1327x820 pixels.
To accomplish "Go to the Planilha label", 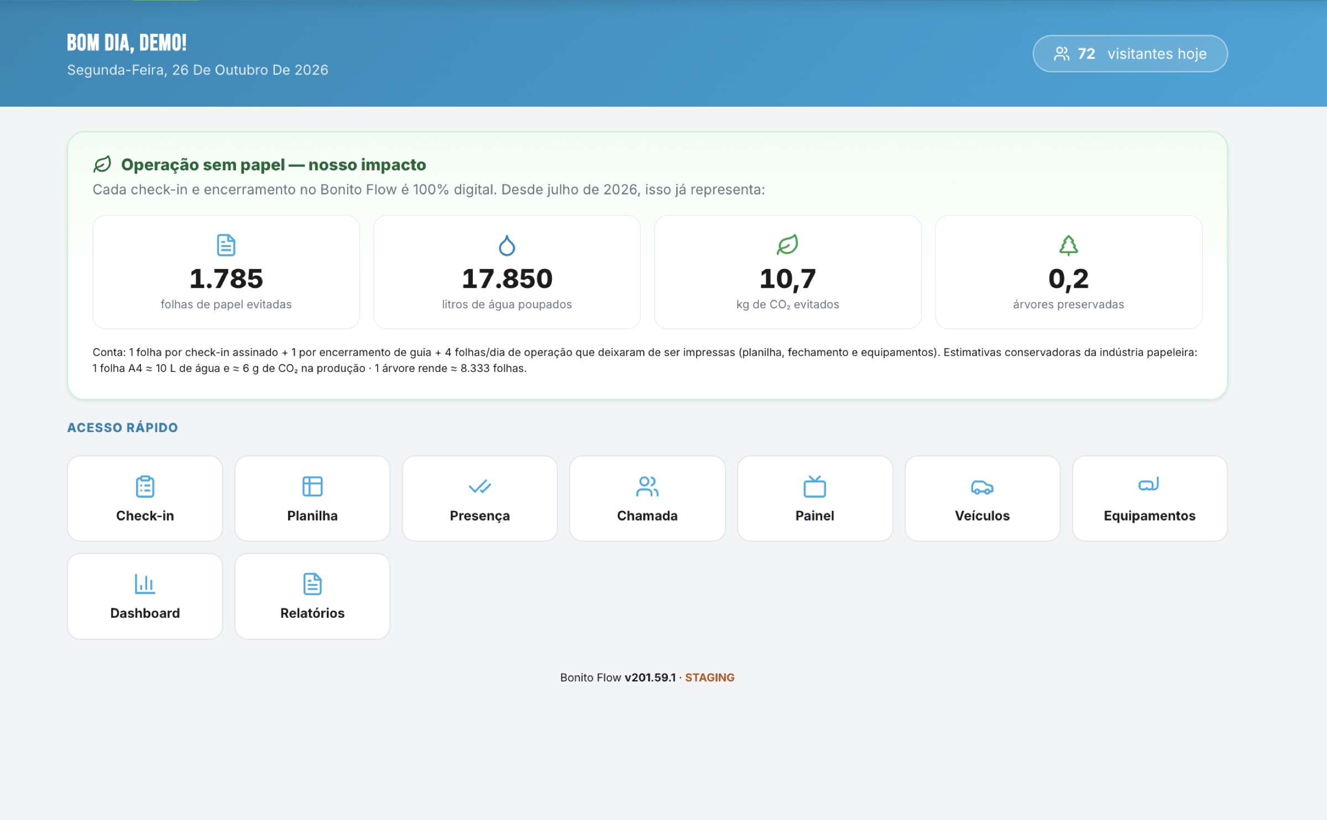I will point(312,516).
